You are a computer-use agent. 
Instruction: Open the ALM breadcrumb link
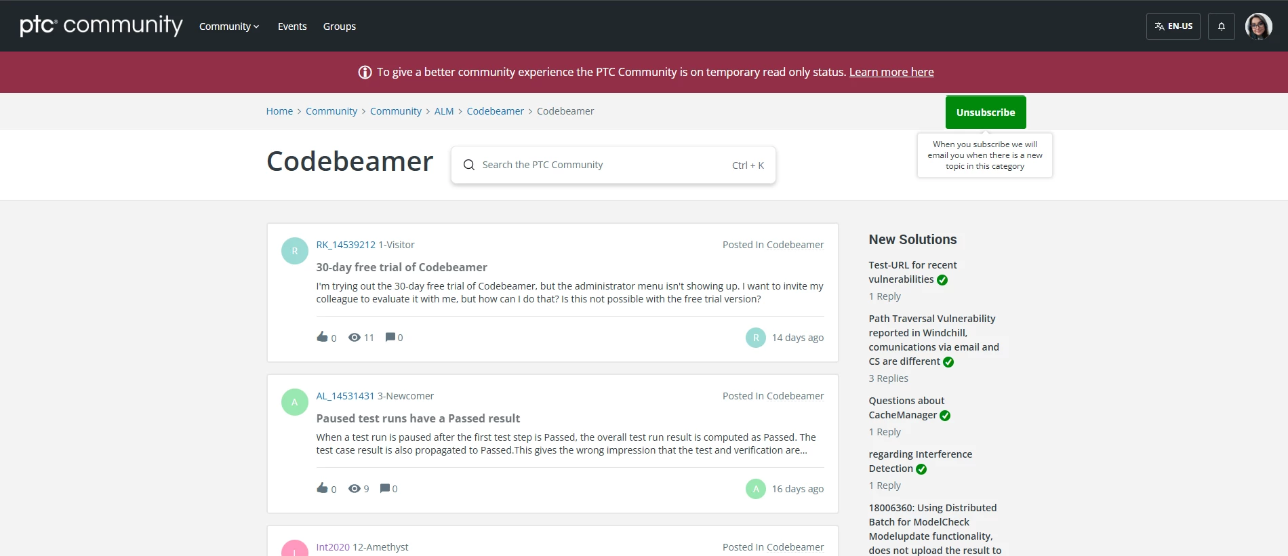(x=444, y=111)
